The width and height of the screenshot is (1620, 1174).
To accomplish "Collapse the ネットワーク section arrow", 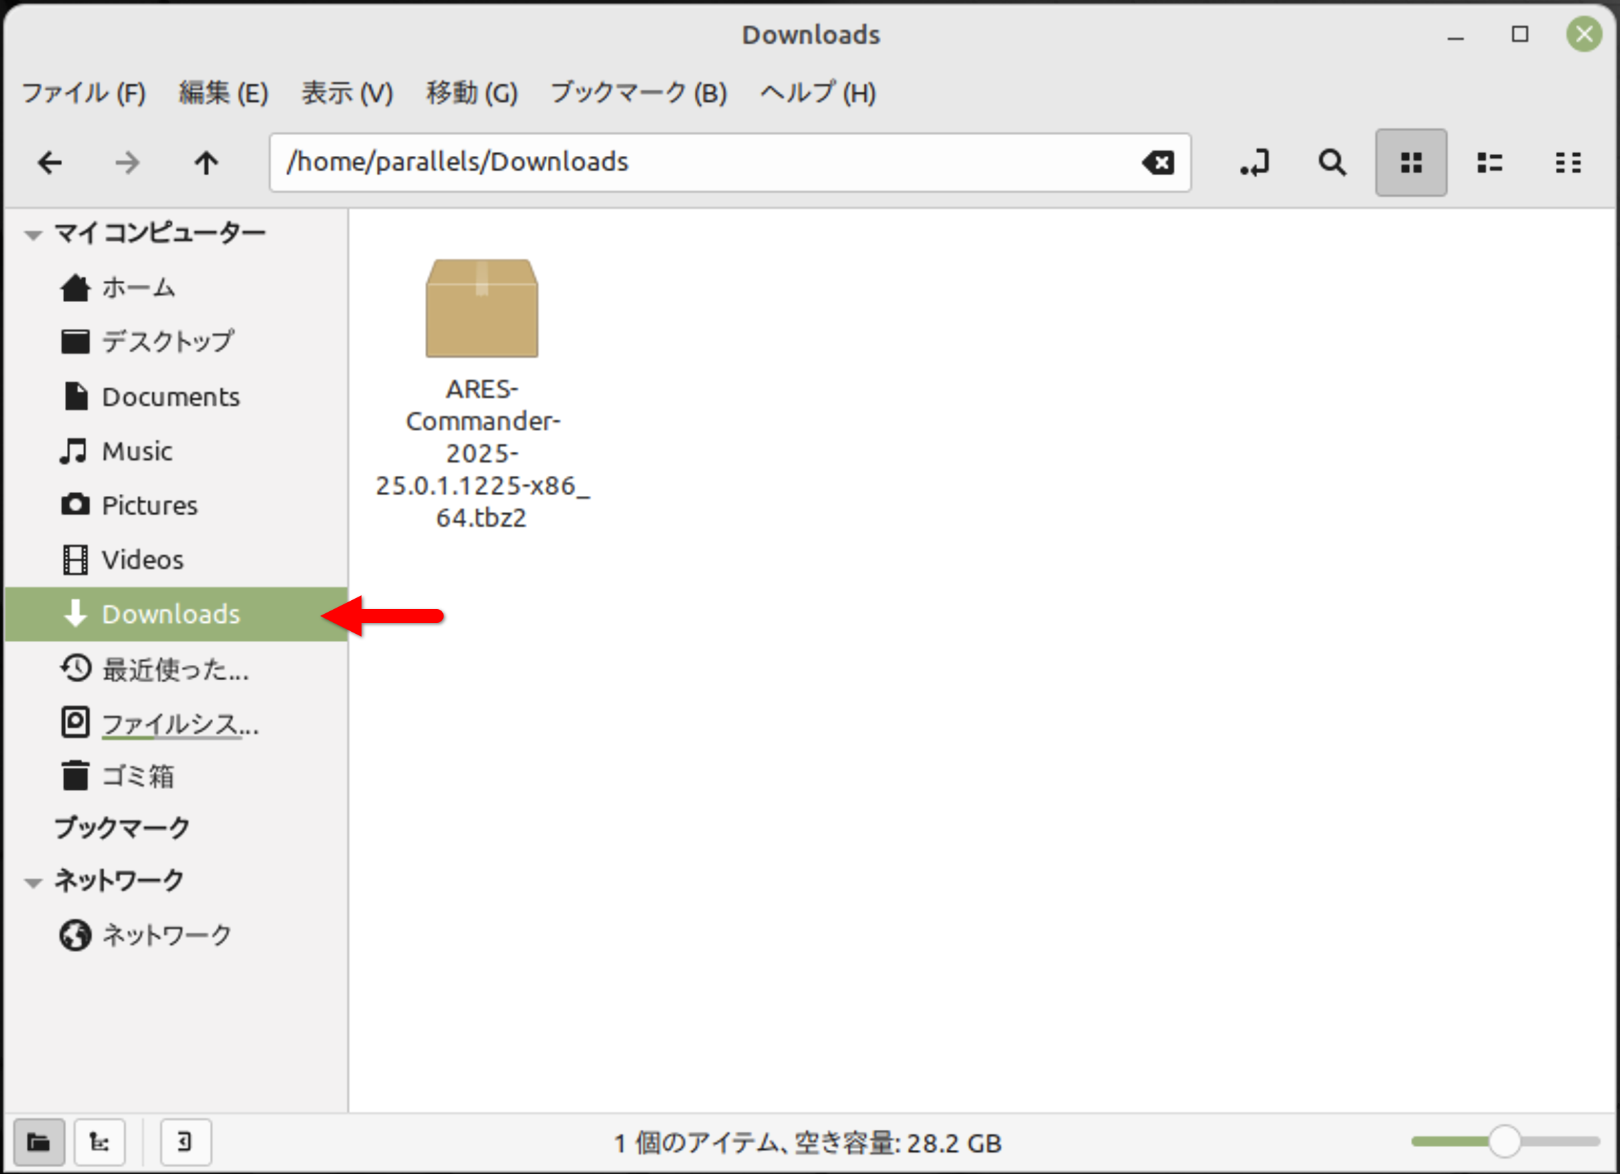I will pyautogui.click(x=33, y=883).
